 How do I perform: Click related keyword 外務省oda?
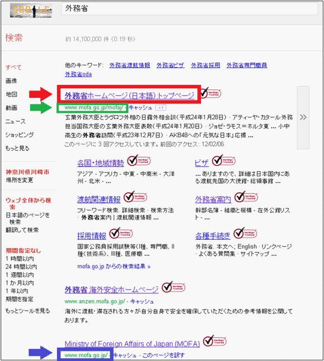[x=78, y=74]
